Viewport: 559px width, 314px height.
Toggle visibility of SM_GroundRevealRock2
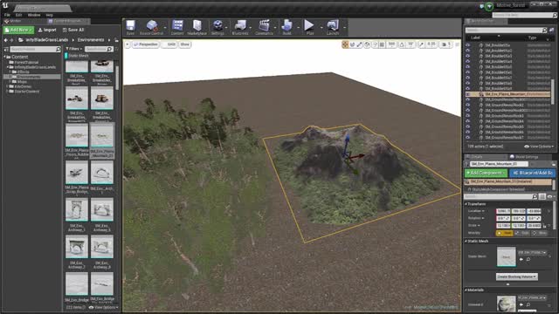tap(468, 105)
